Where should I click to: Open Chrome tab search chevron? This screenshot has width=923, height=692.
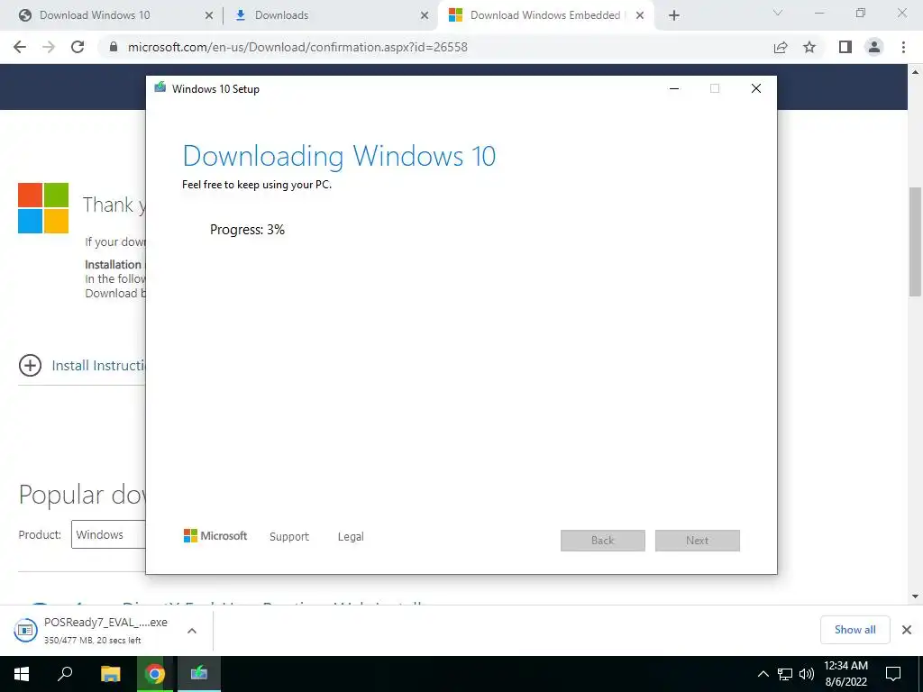pos(778,13)
